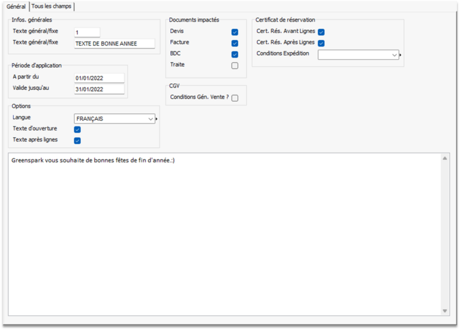
Task: Uncheck Cert. Rés. Avant Lignes
Action: [x=321, y=32]
